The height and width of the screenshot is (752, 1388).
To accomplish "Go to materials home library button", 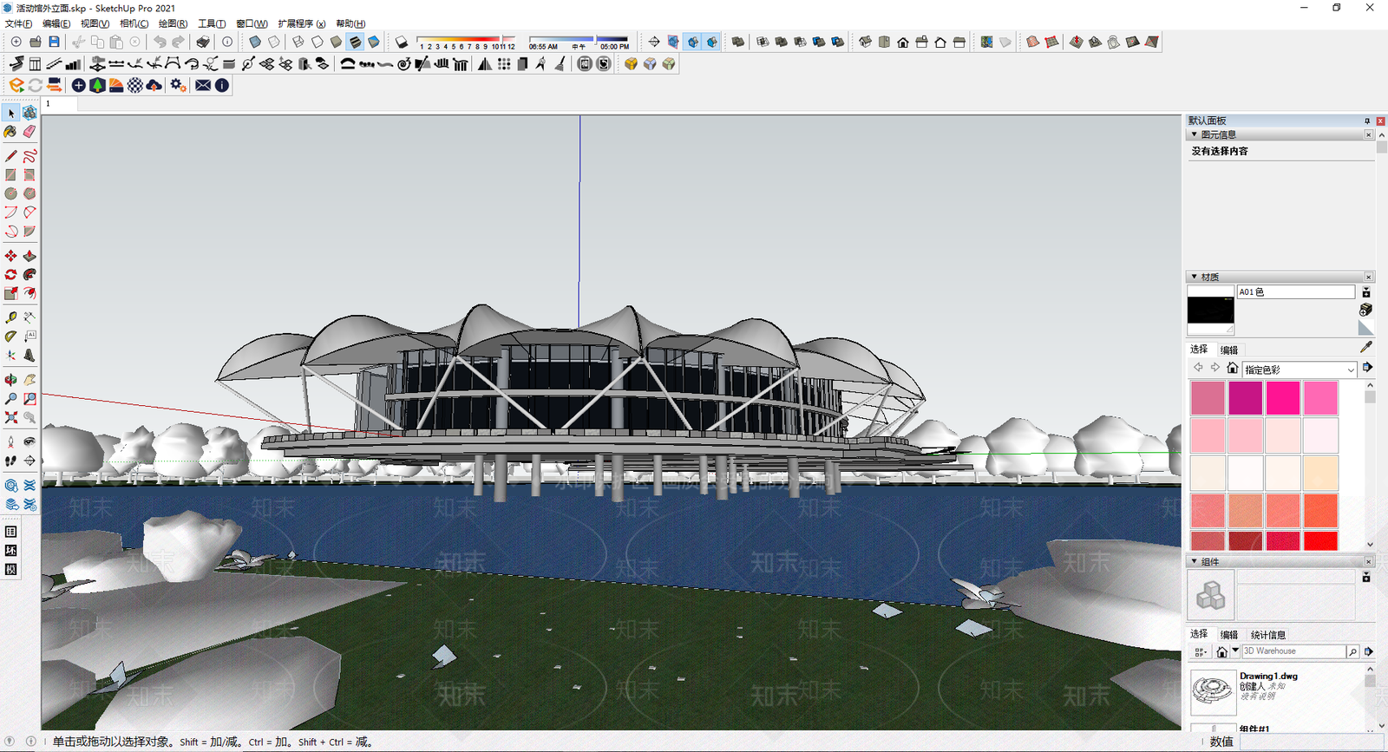I will point(1232,368).
